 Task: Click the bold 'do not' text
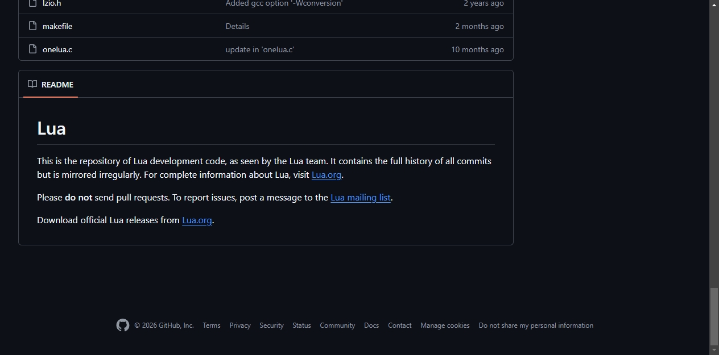pyautogui.click(x=78, y=198)
